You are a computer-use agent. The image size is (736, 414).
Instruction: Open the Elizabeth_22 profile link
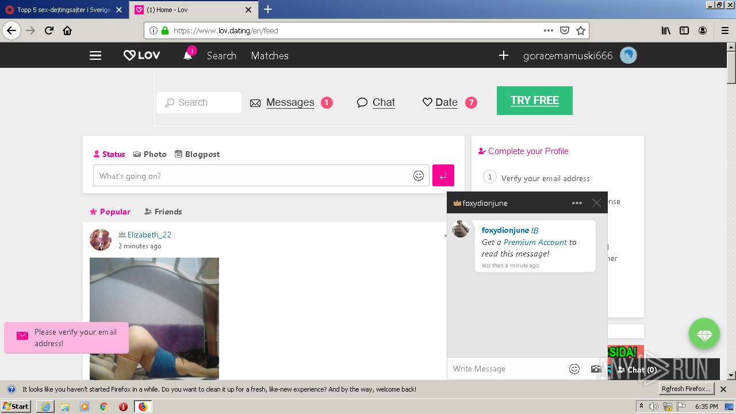(x=149, y=235)
